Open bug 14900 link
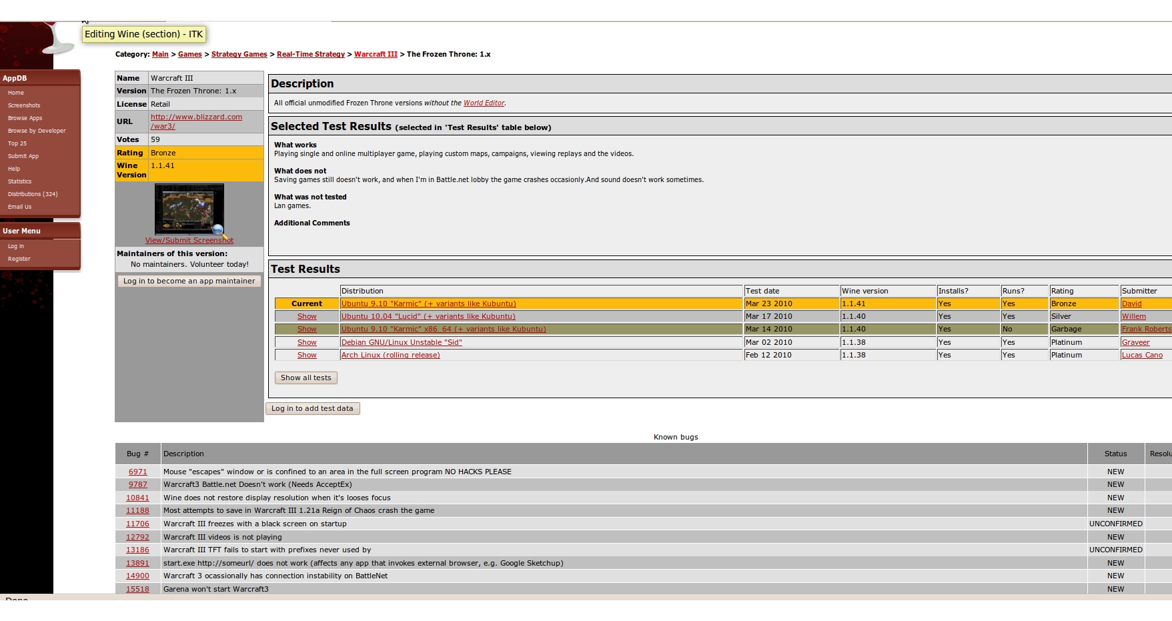Viewport: 1172px width, 621px height. click(138, 576)
